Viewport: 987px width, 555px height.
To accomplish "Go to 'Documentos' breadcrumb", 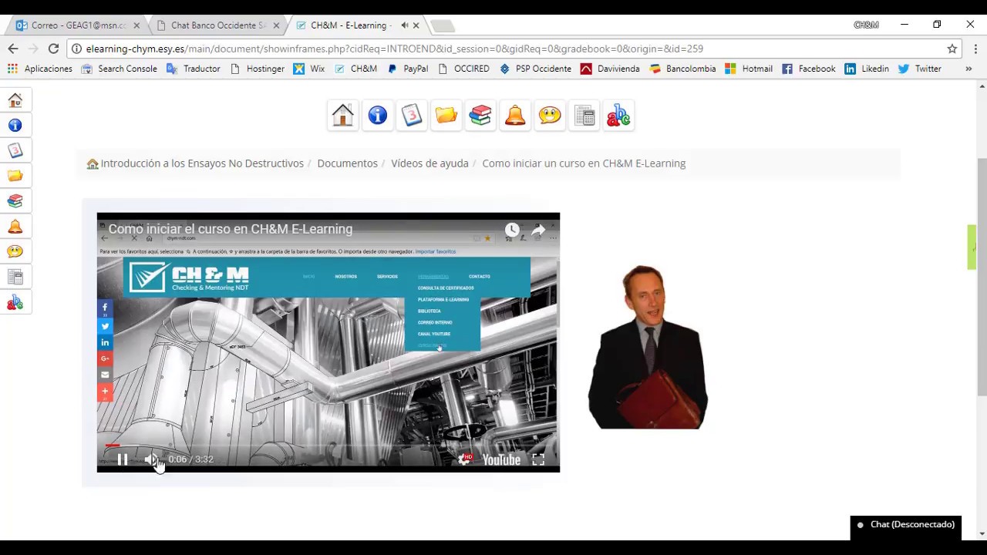I will click(x=347, y=163).
